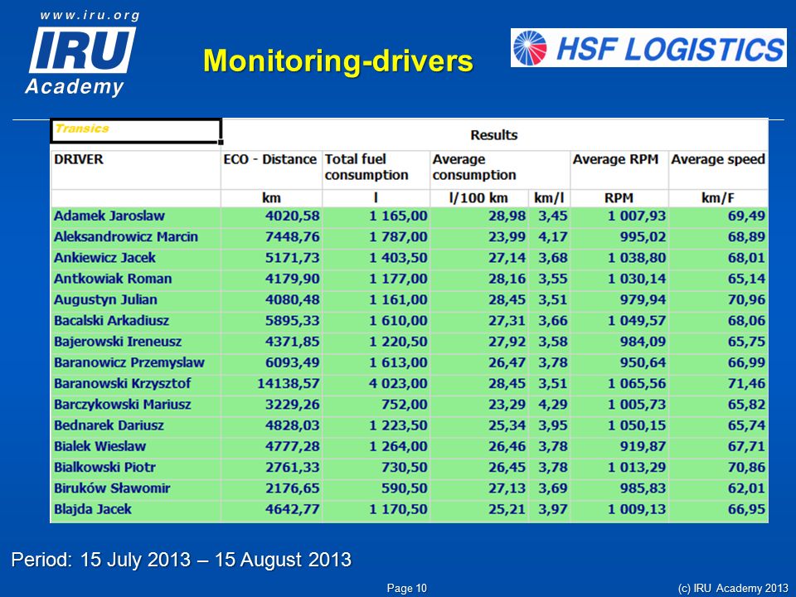Click the (c) IRU Academy 2013 footer
This screenshot has width=796, height=597.
(733, 589)
